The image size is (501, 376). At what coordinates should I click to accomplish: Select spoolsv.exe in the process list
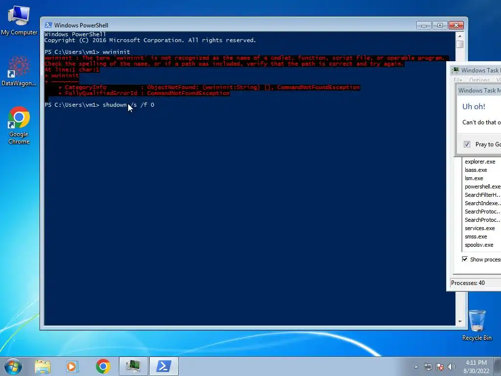479,245
